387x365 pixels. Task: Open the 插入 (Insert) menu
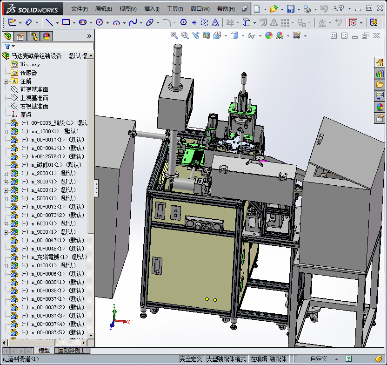[x=152, y=9]
